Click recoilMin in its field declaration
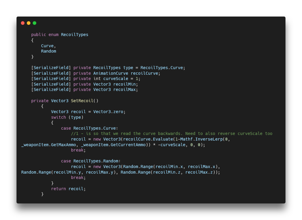Screen dimensions: 302x220 pyautogui.click(x=124, y=84)
